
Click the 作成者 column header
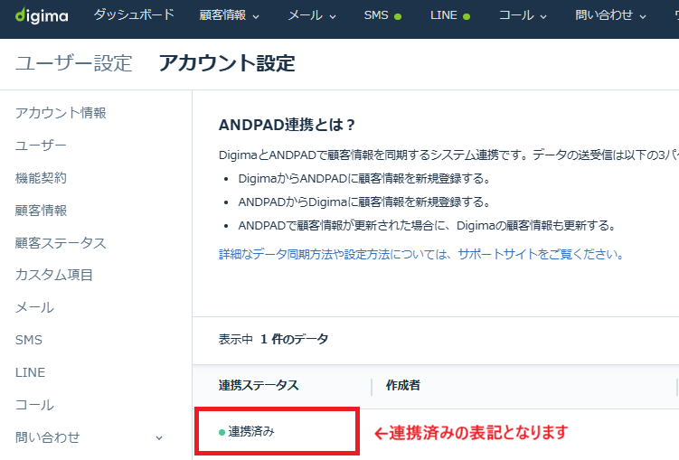(402, 385)
